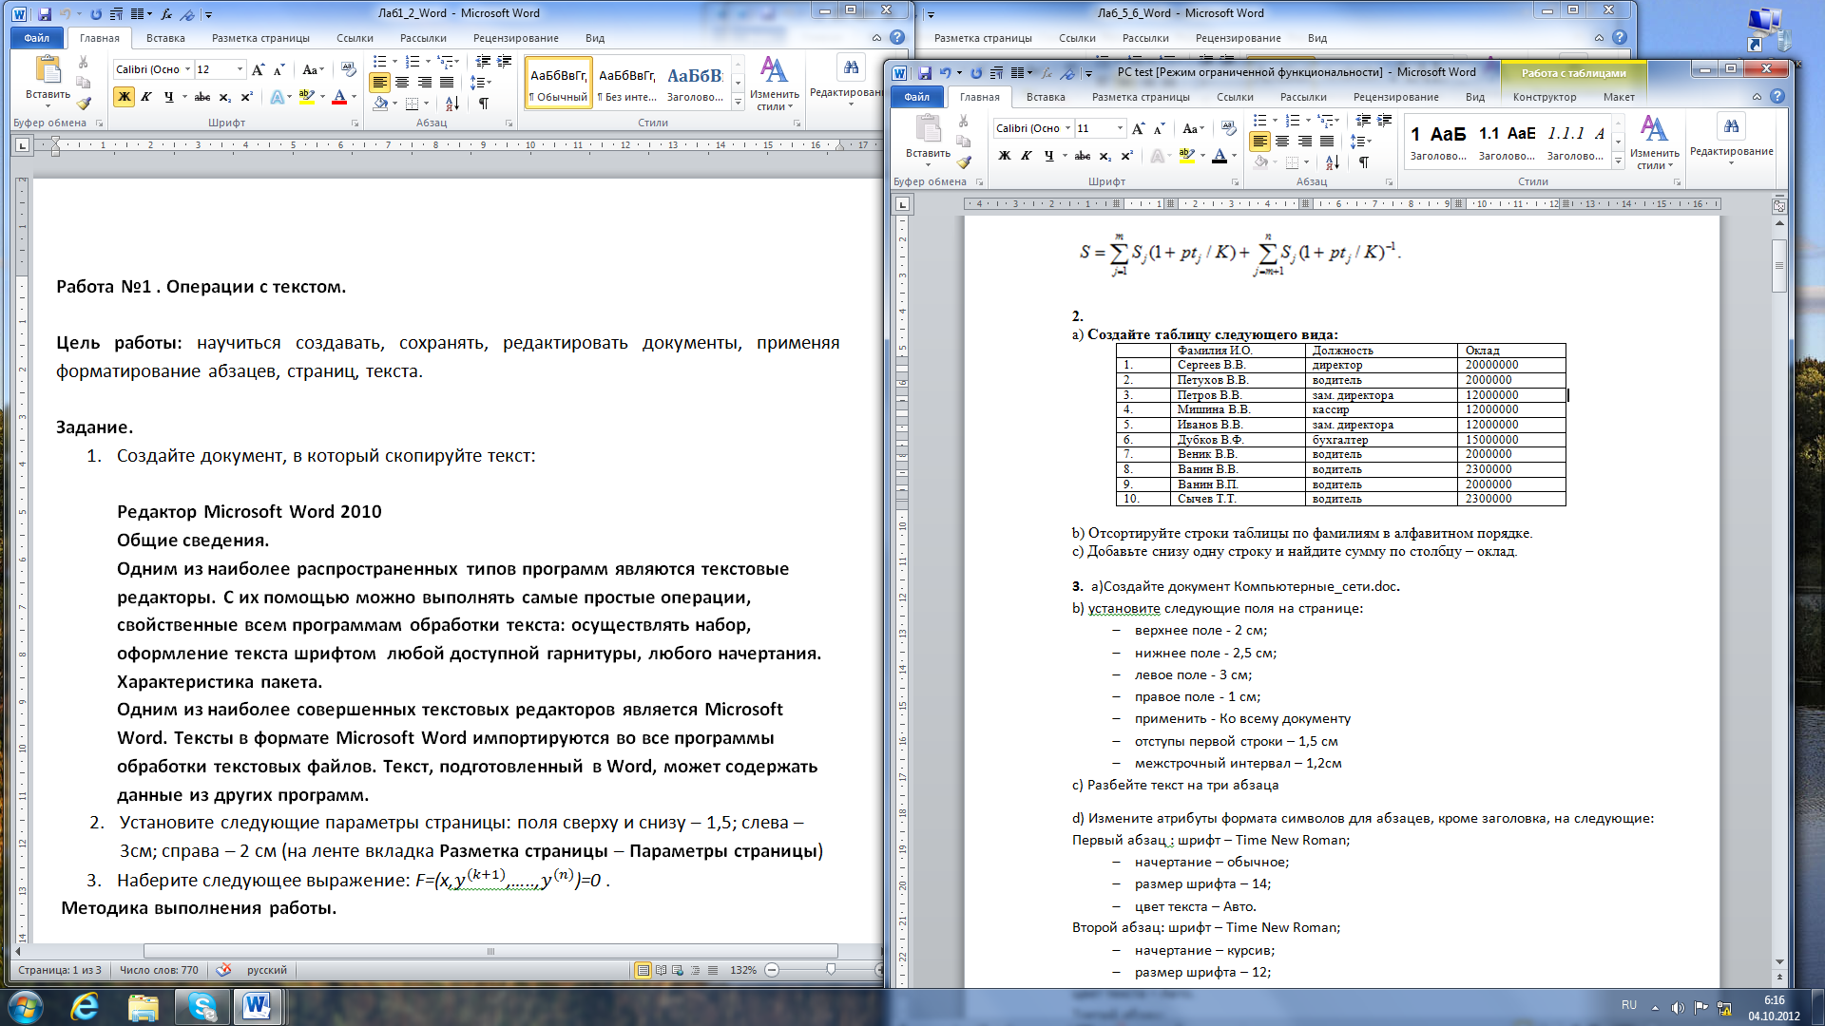
Task: Decrease indent in Лаб1_2_Word window
Action: click(x=483, y=61)
